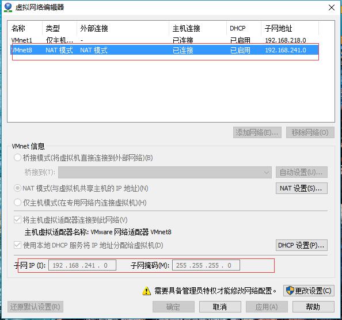The height and width of the screenshot is (320, 342).
Task: Select 桥接模式 radio button
Action: (x=17, y=158)
